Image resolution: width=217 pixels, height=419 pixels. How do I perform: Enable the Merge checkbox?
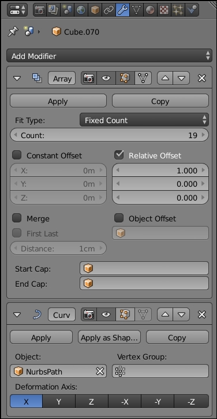click(x=17, y=218)
